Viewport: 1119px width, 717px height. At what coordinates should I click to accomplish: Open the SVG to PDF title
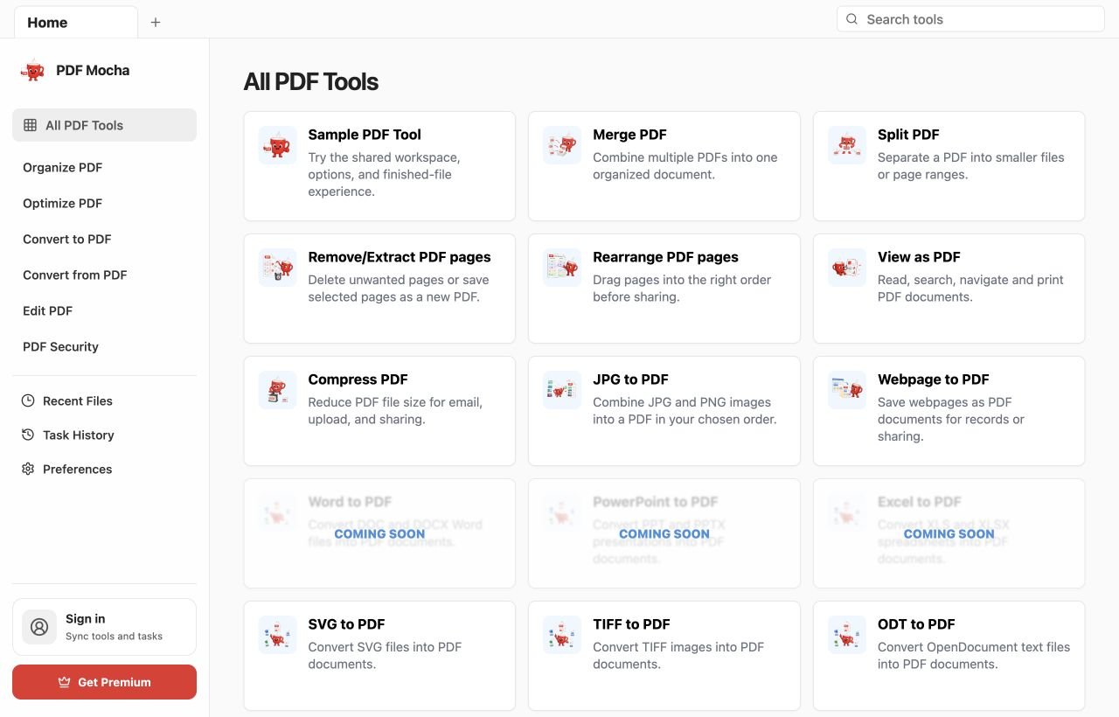pos(346,624)
